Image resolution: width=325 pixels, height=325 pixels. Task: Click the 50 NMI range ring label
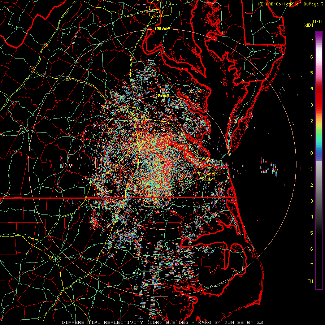162,95
